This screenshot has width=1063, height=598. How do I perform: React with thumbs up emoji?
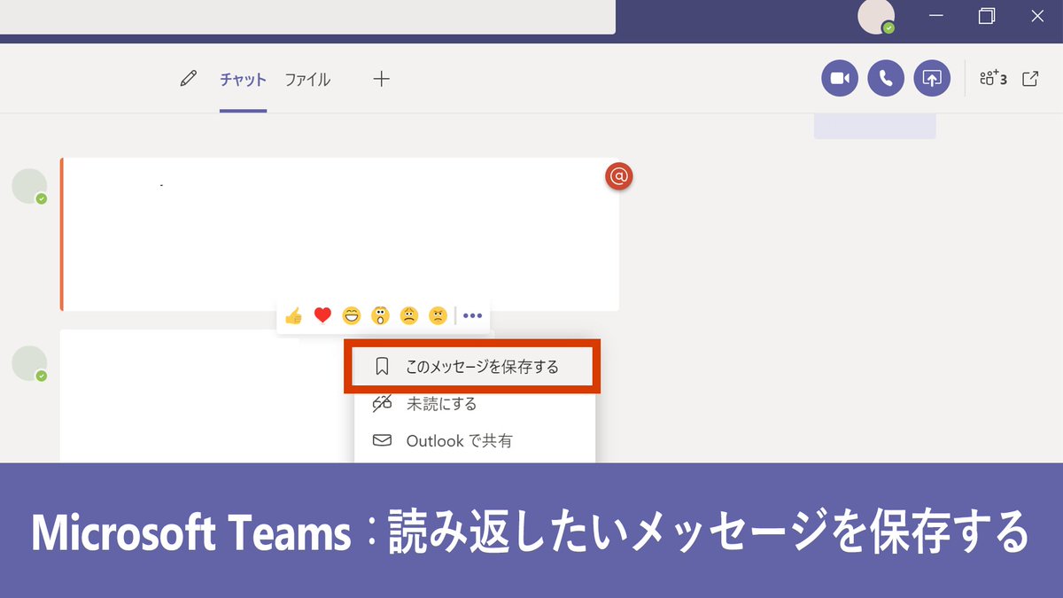point(293,315)
